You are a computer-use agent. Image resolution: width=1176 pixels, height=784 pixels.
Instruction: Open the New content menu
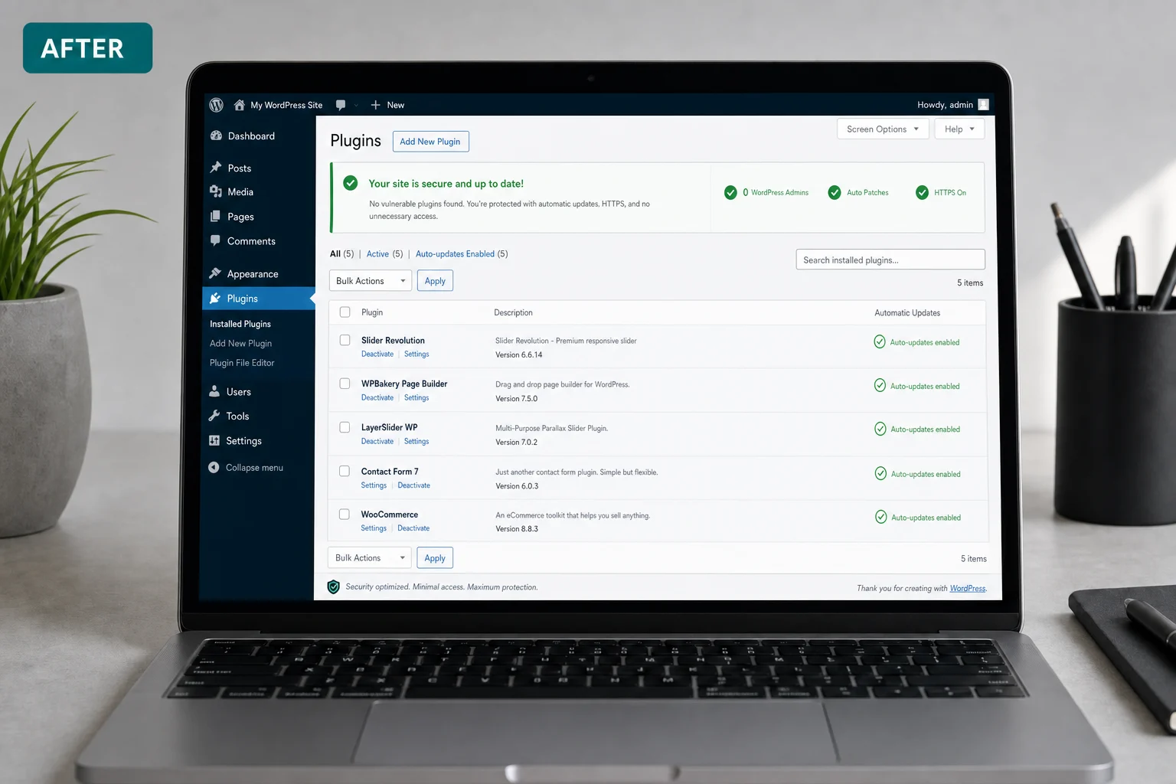tap(387, 105)
